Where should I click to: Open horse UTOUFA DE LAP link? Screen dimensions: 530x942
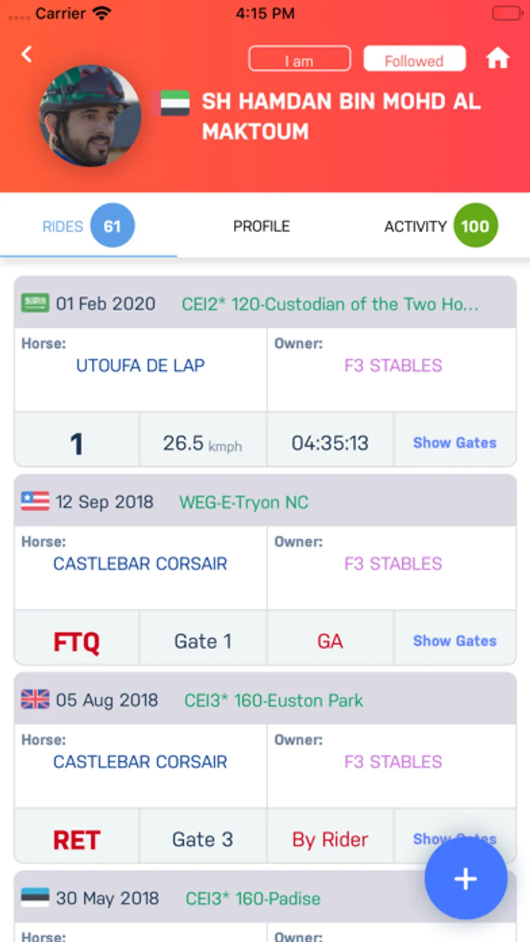tap(140, 365)
